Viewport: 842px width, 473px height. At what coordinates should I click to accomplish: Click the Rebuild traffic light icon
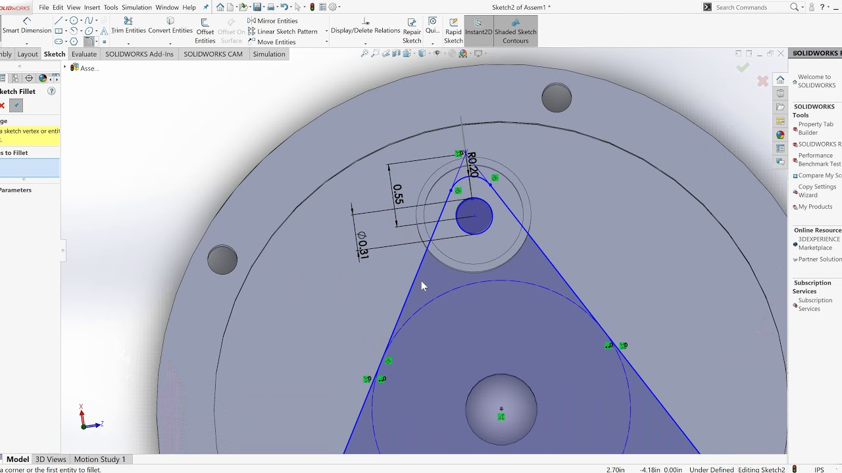[x=312, y=7]
